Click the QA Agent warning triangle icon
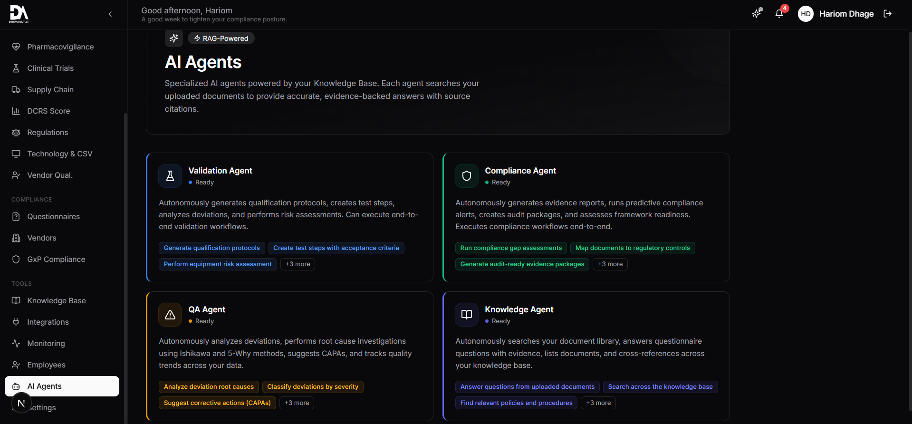Viewport: 912px width, 424px height. click(170, 315)
